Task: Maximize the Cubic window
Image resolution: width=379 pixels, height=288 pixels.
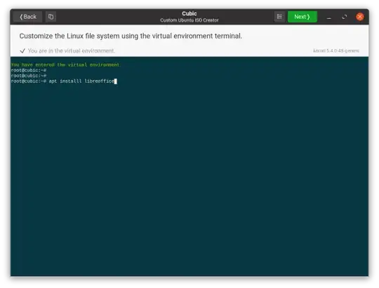Action: pyautogui.click(x=345, y=17)
